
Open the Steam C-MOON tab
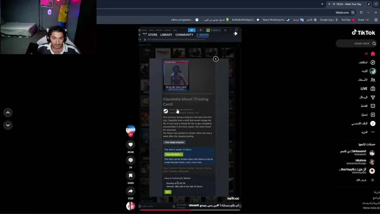coord(202,35)
